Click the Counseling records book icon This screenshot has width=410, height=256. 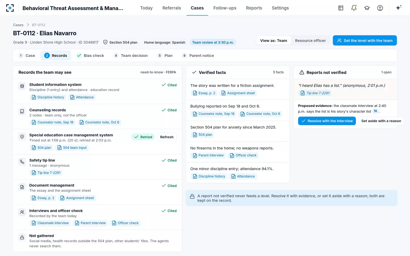22,112
